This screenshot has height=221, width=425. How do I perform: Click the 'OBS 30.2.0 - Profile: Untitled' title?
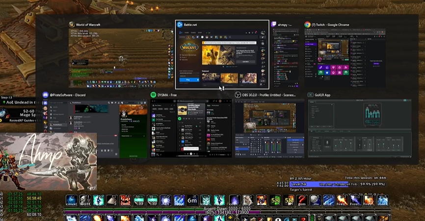(x=268, y=95)
